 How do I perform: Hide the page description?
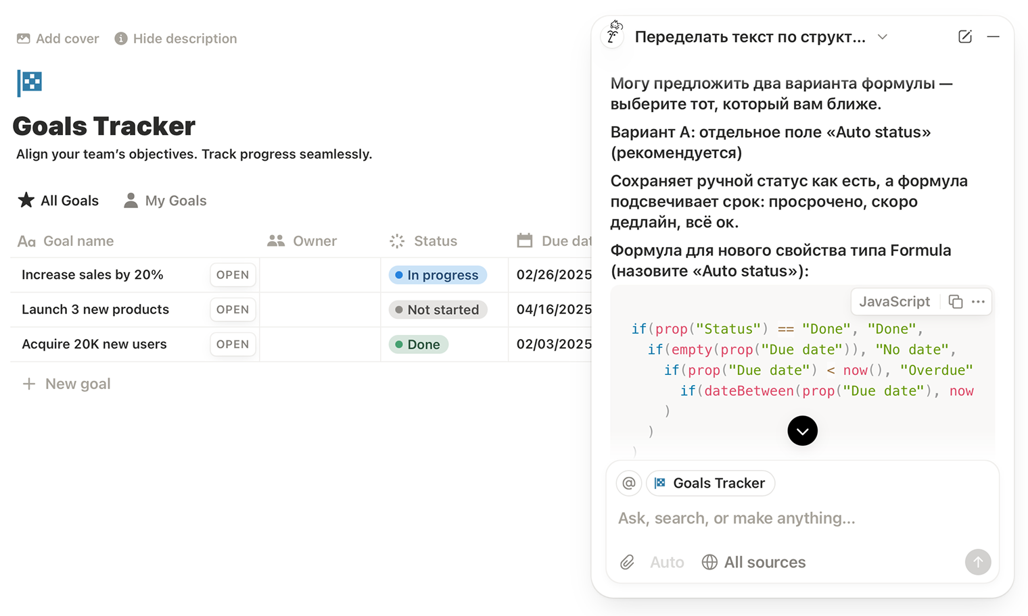click(176, 38)
